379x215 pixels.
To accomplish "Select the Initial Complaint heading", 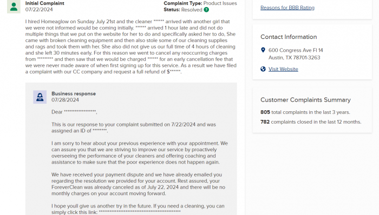I will (45, 3).
